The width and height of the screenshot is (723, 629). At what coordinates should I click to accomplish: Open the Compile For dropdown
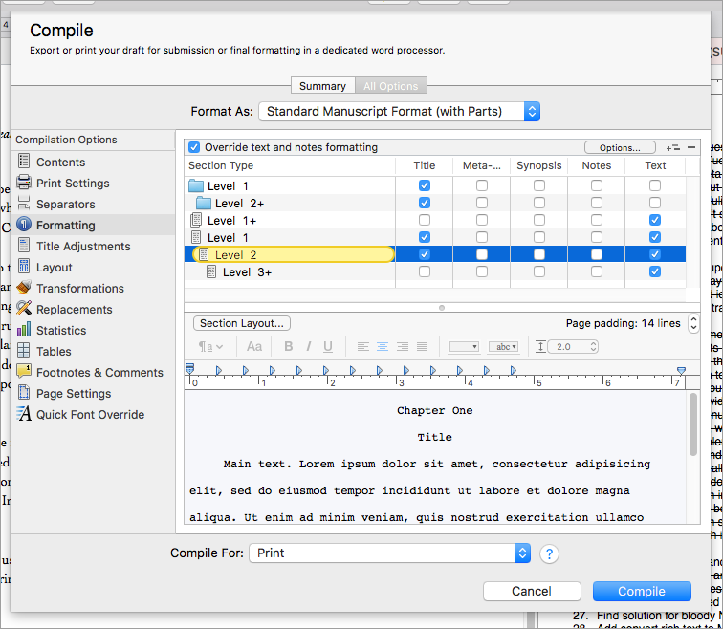click(x=389, y=553)
